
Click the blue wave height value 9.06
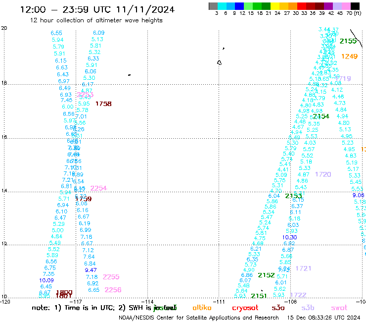358,195
